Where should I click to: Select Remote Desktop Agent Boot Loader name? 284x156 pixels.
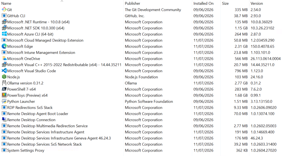click(x=38, y=114)
